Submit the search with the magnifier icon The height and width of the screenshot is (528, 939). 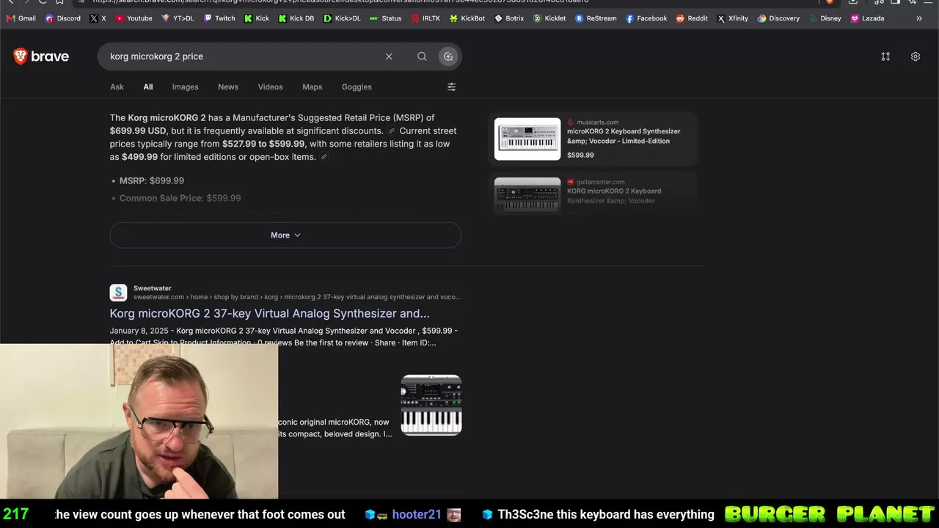pos(422,56)
